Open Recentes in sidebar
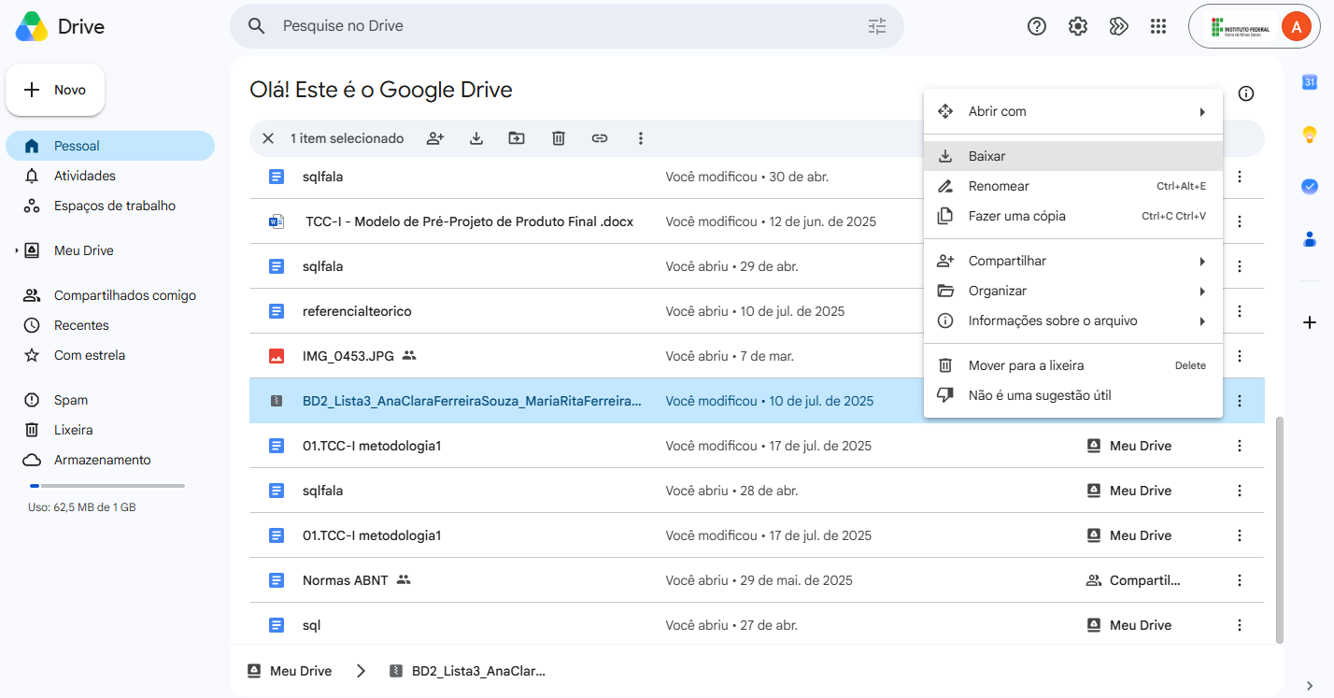This screenshot has height=698, width=1334. 110,325
